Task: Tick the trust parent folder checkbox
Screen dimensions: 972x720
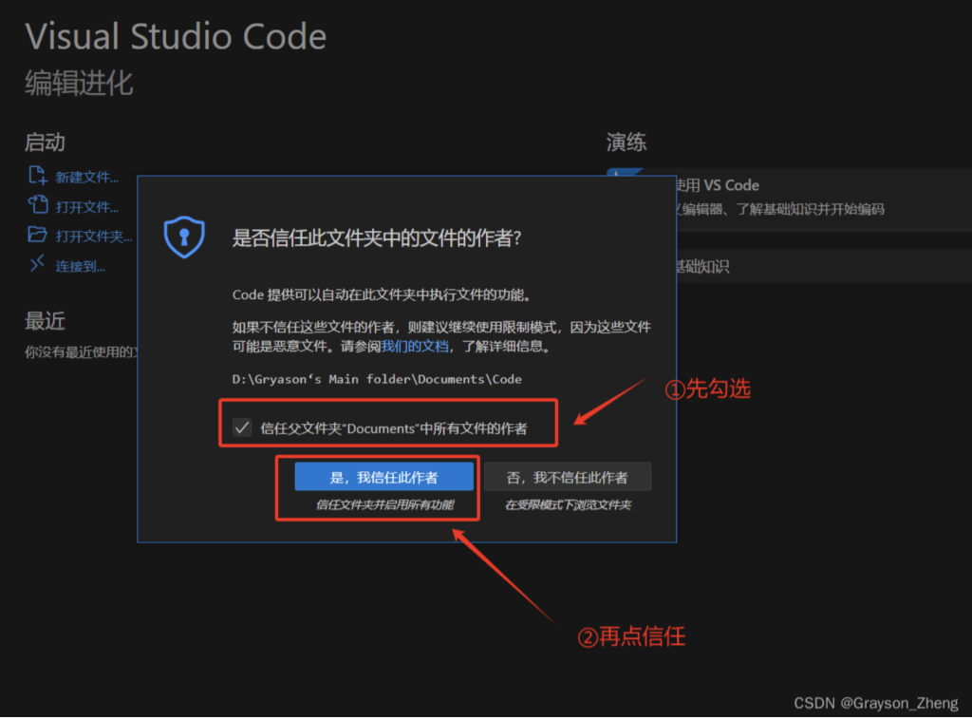Action: click(x=242, y=427)
